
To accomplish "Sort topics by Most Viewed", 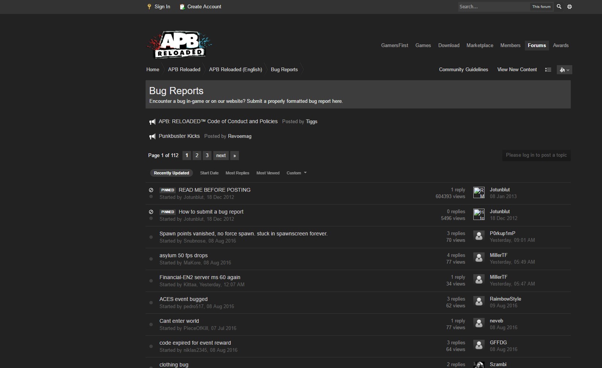I will pos(268,173).
